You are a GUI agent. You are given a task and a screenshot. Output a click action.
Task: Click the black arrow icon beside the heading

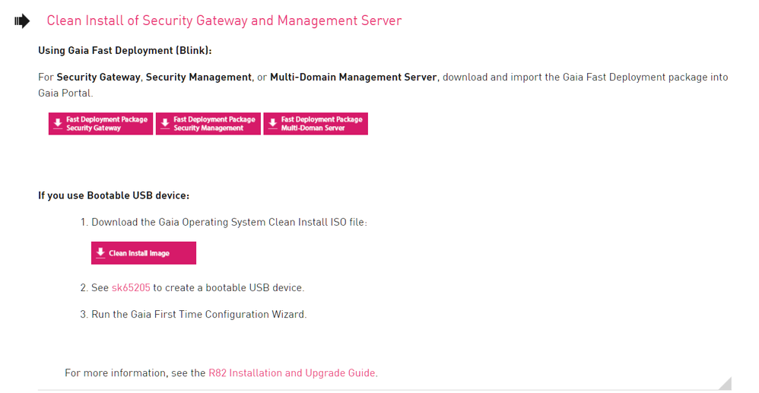click(22, 21)
